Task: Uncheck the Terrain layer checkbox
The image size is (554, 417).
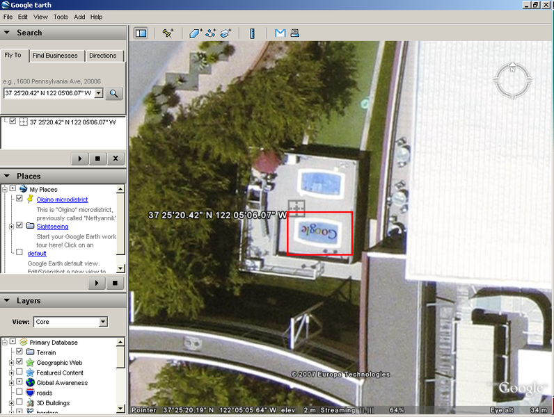Action: point(19,352)
